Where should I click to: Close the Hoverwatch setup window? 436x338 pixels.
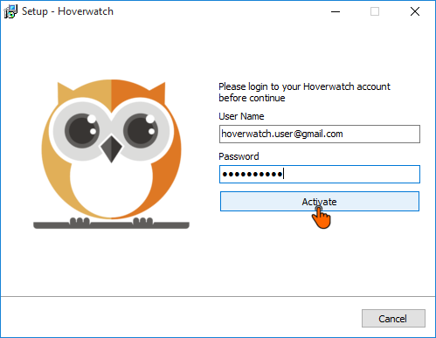(415, 11)
